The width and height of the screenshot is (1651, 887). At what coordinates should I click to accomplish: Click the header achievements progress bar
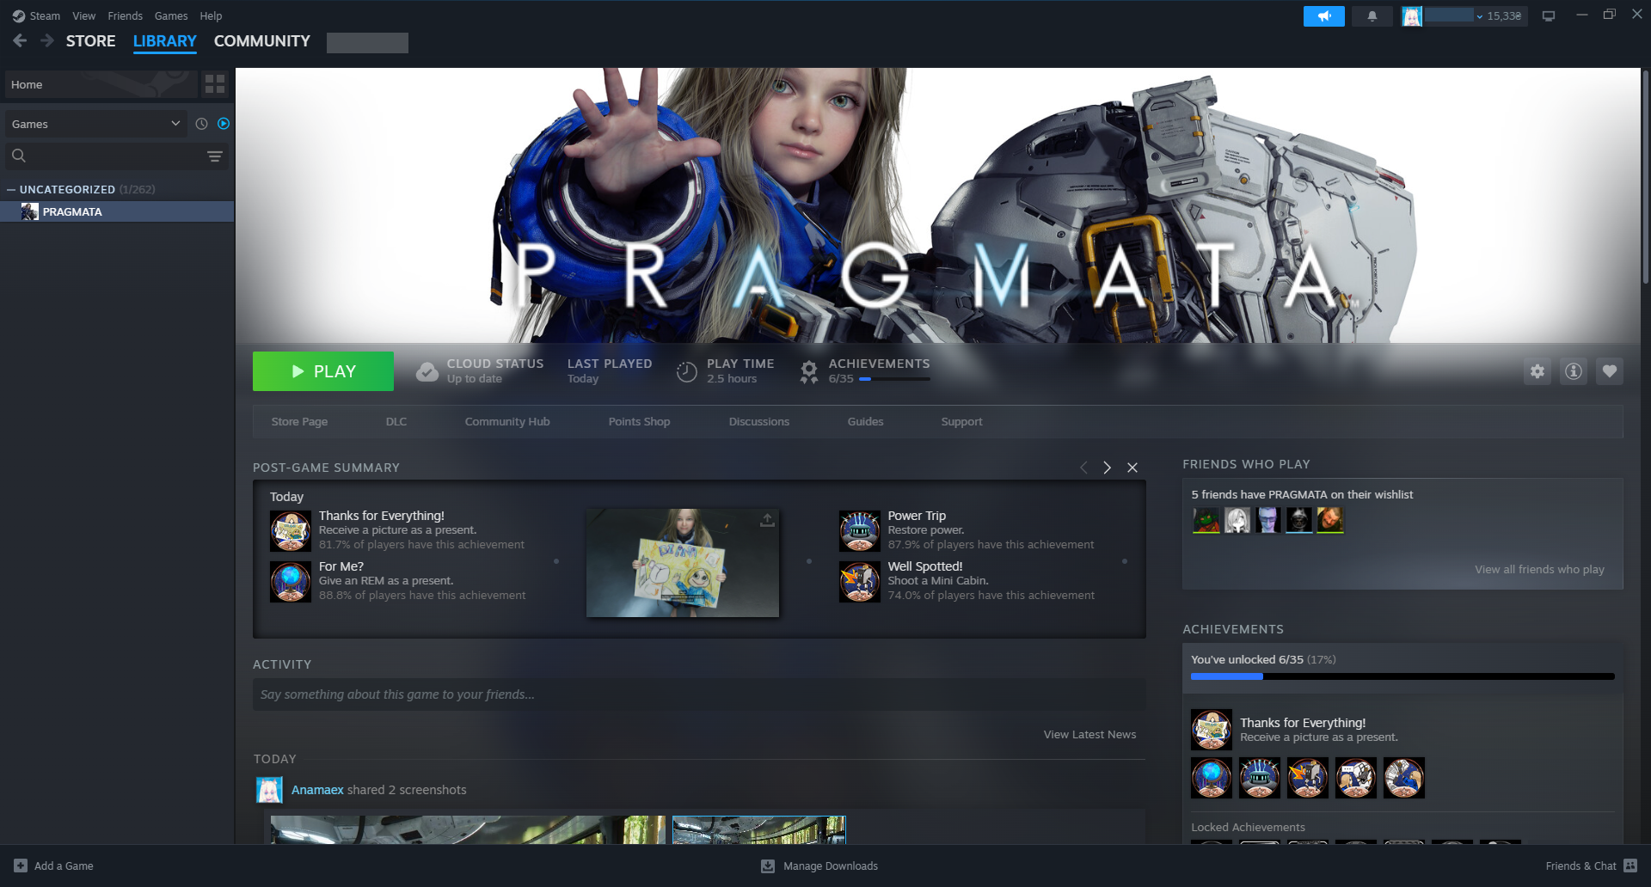(x=894, y=379)
